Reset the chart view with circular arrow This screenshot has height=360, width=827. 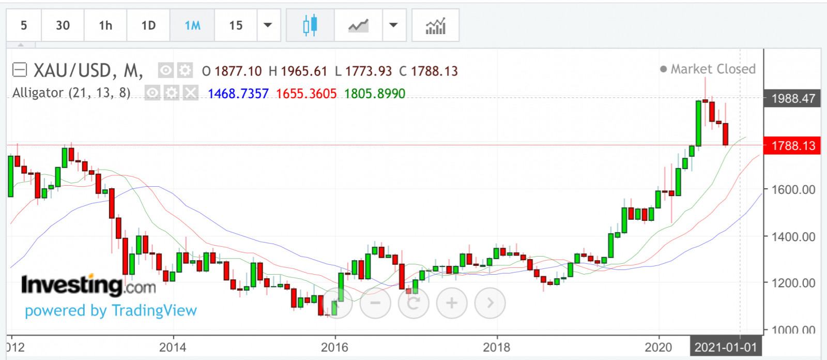(413, 303)
